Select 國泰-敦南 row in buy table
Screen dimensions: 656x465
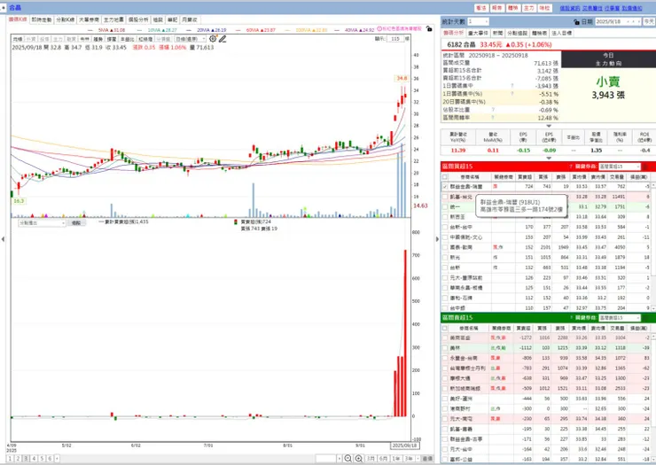coord(545,247)
